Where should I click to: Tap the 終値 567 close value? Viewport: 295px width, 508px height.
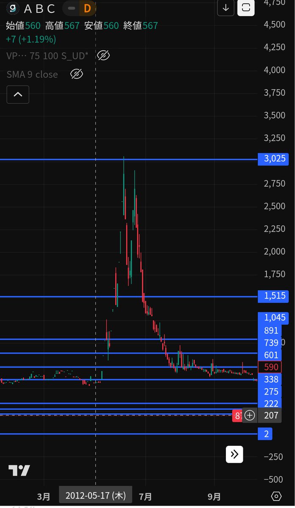click(x=140, y=26)
